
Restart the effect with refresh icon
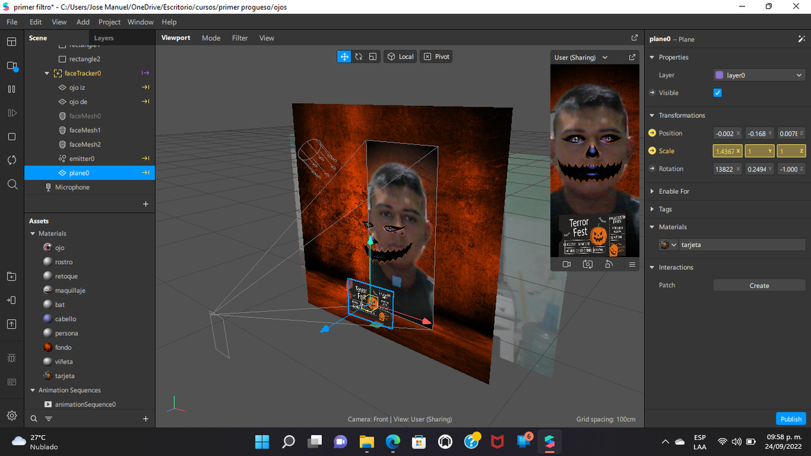click(11, 160)
